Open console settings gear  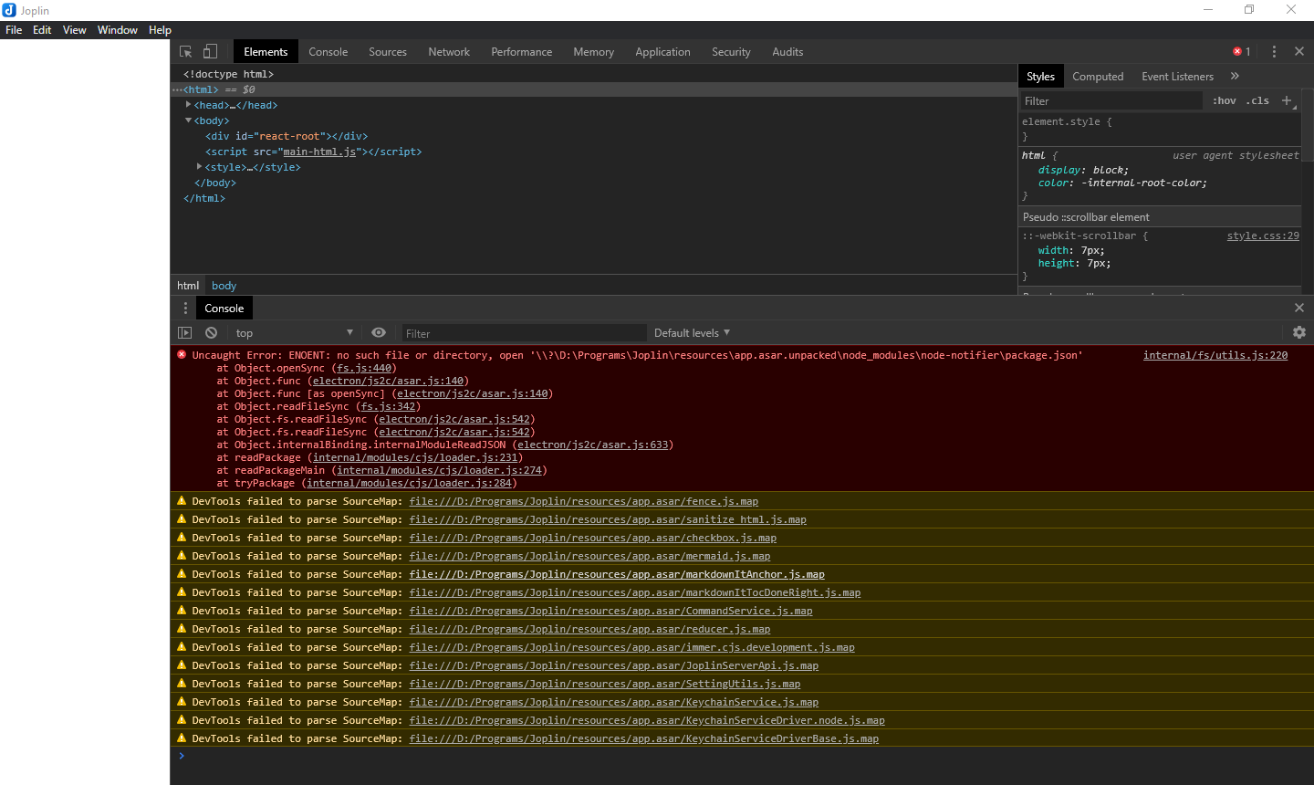[1299, 333]
